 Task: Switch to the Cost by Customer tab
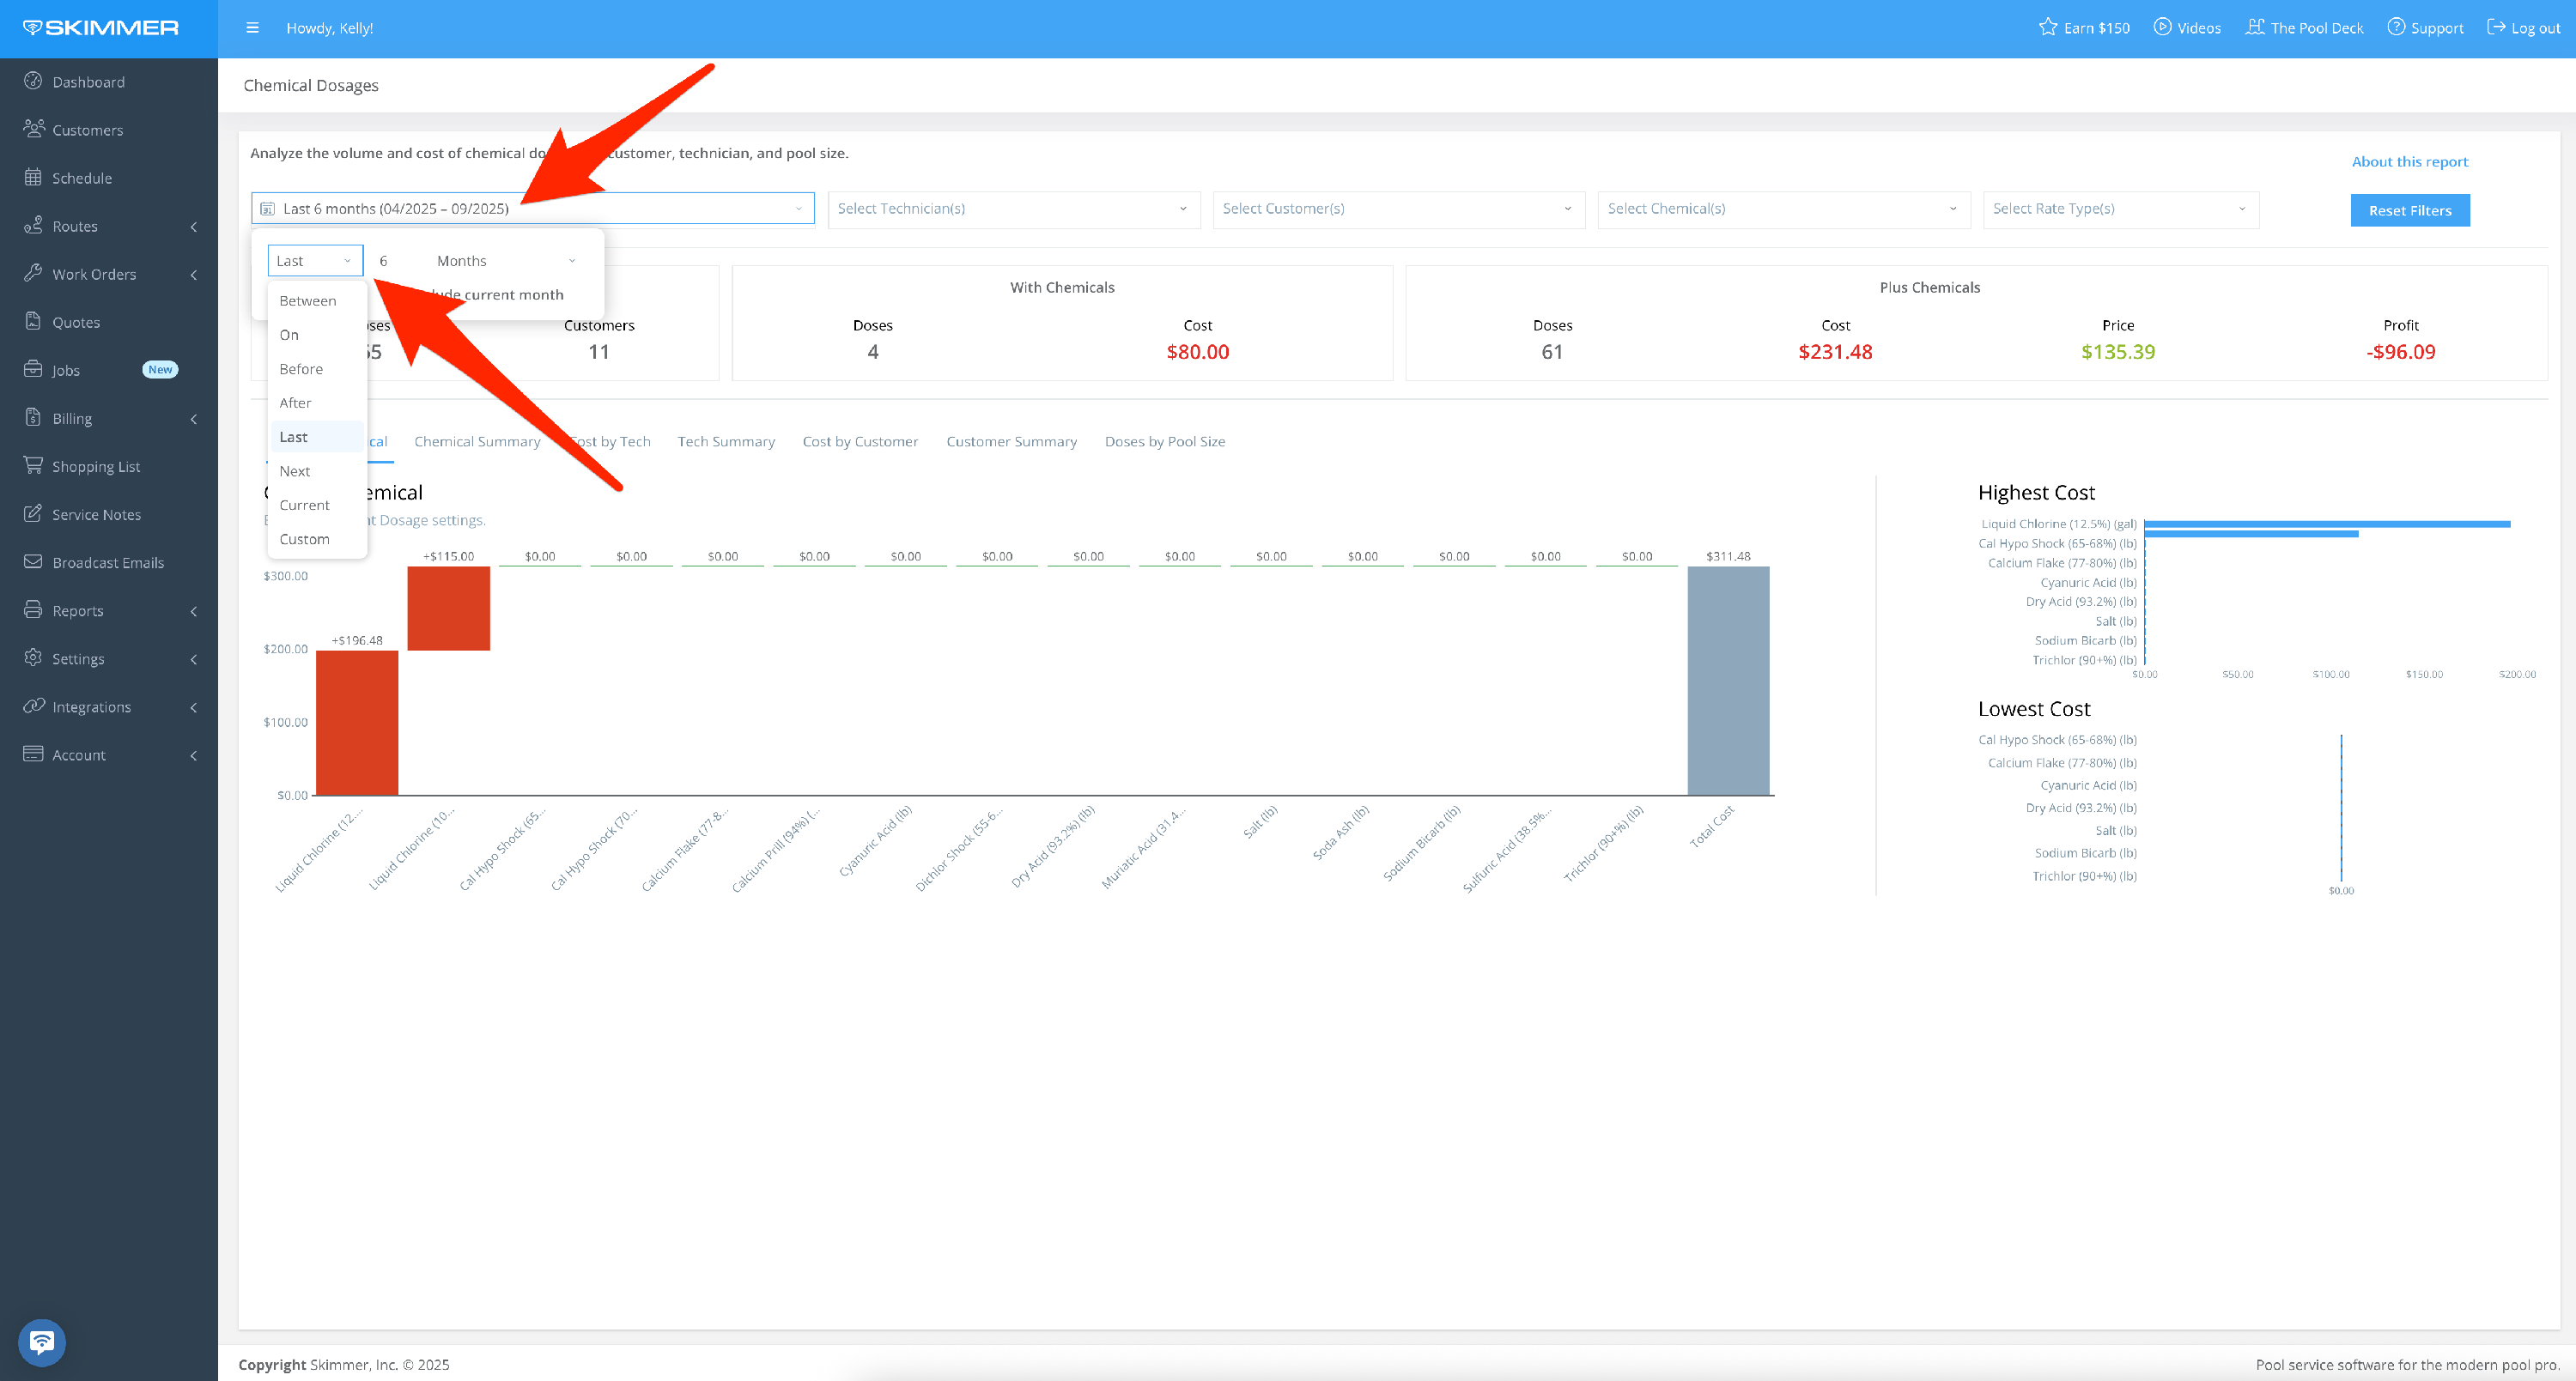[859, 442]
